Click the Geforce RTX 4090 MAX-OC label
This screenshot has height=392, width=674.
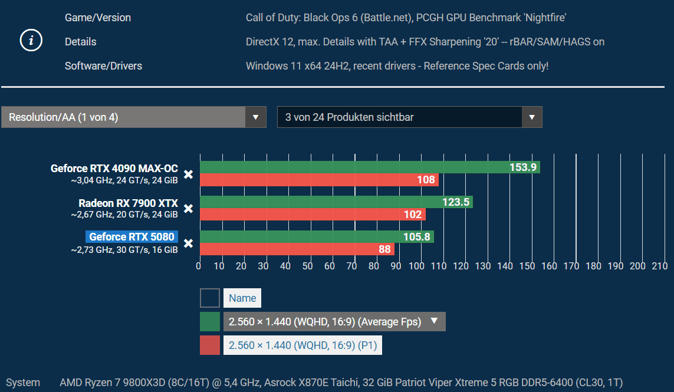(x=114, y=168)
